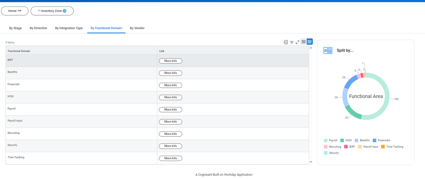Switch to the By Stage tab
This screenshot has height=179, width=425.
click(15, 28)
